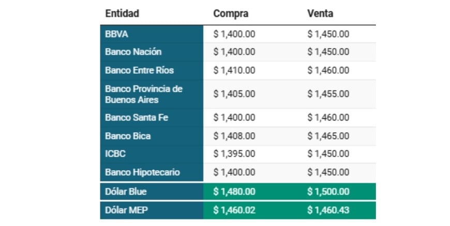Select Banco Provincia de Buenos Aires cell
The image size is (450, 226).
144,94
